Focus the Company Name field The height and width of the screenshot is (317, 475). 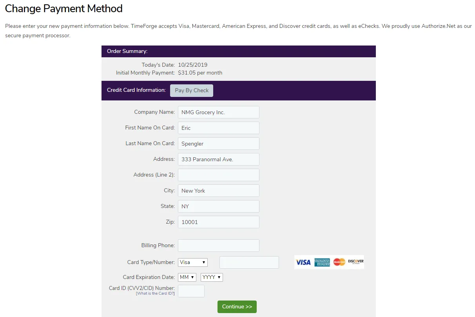219,112
